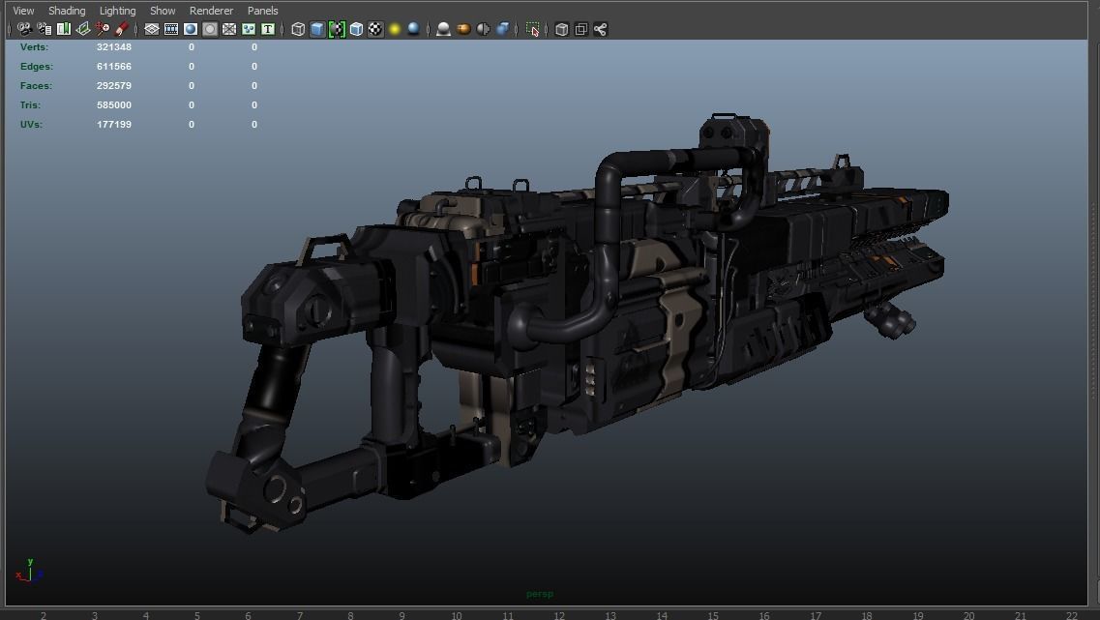This screenshot has height=620, width=1100.
Task: Select the red Grease Pencil icon
Action: (x=121, y=29)
